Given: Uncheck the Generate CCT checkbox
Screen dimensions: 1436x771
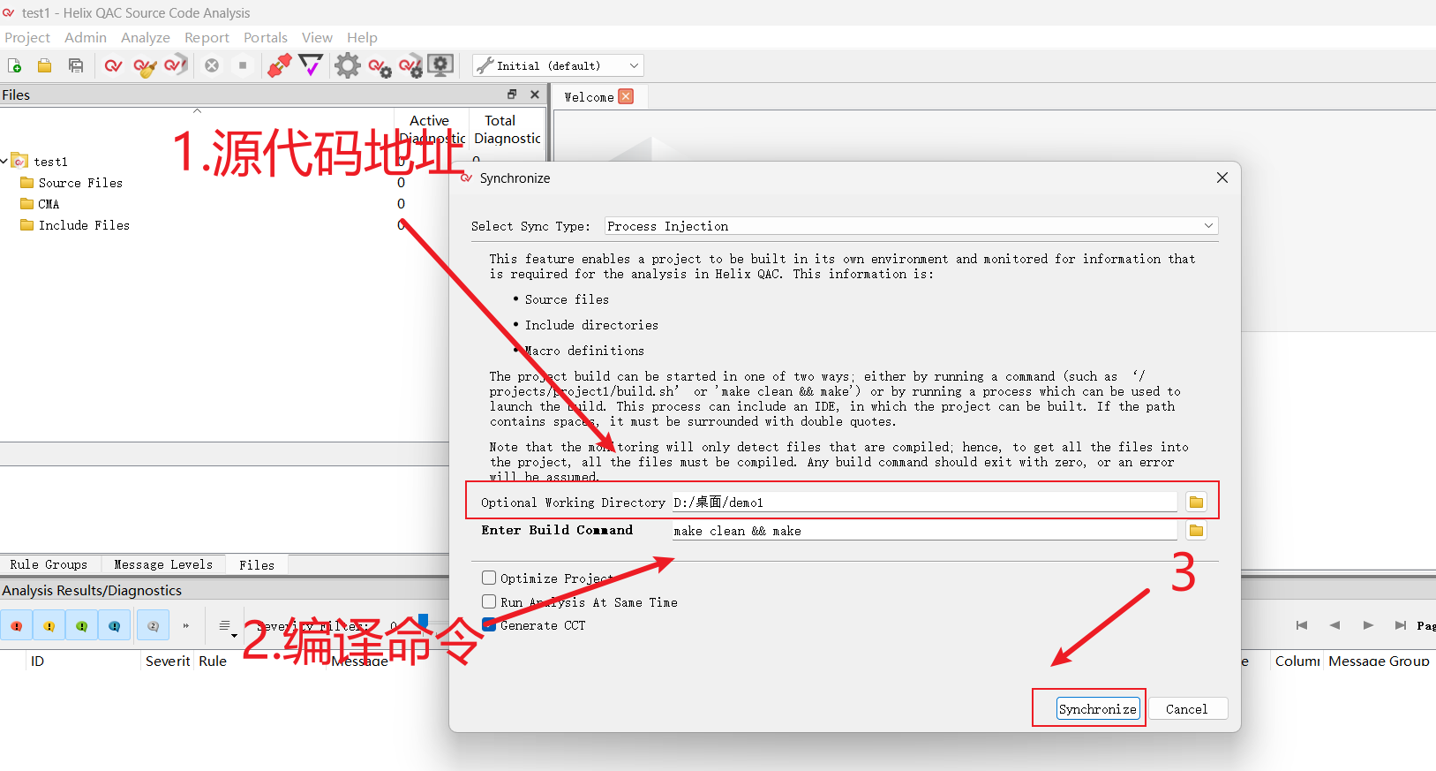Looking at the screenshot, I should 489,624.
